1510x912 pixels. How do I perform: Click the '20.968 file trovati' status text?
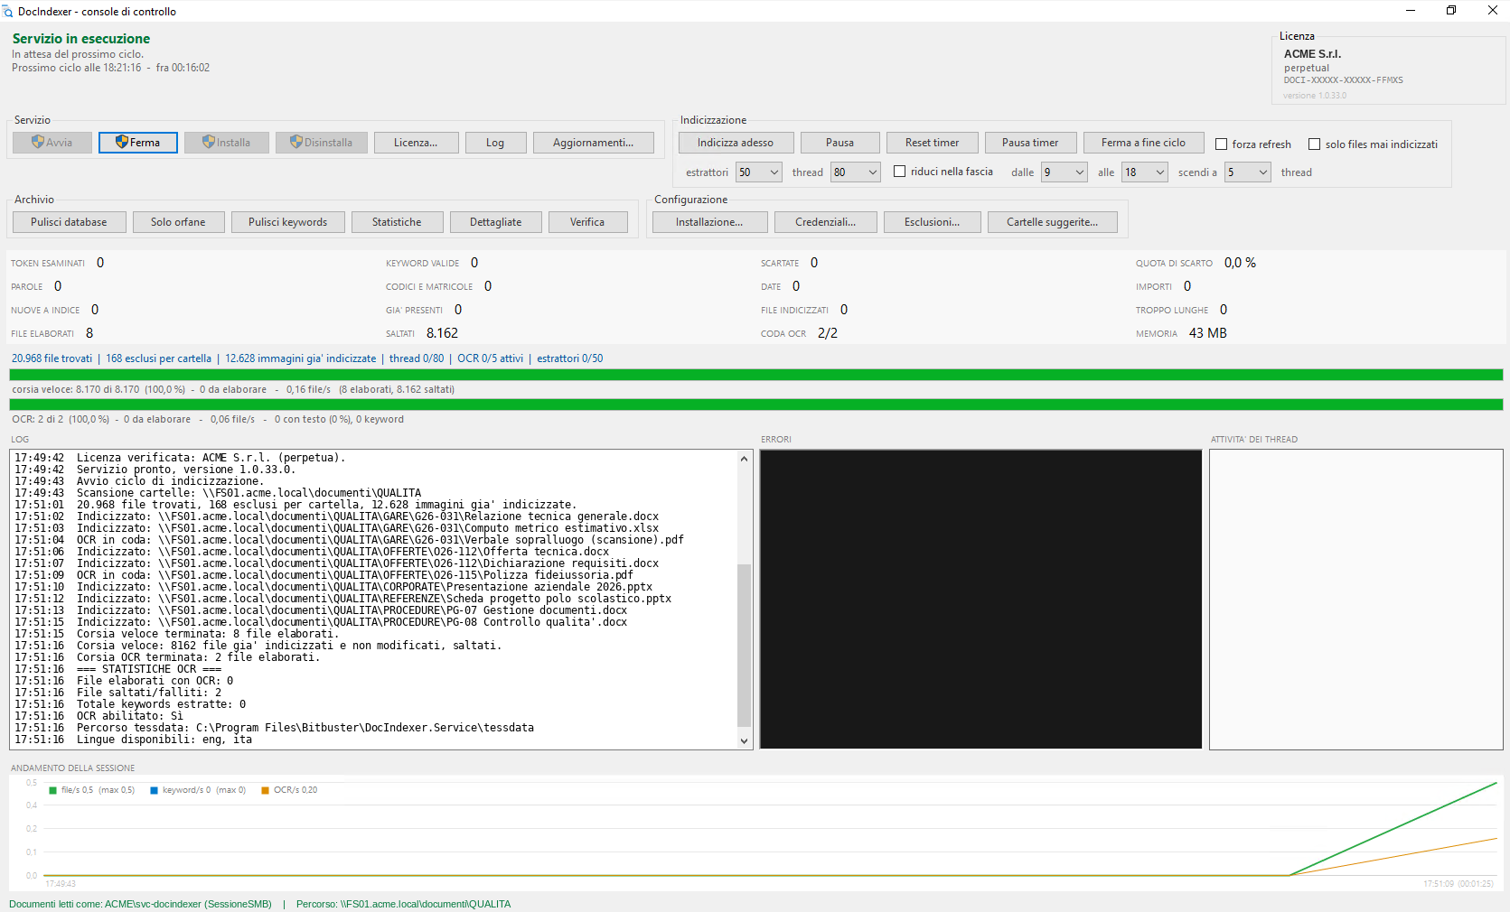click(52, 358)
